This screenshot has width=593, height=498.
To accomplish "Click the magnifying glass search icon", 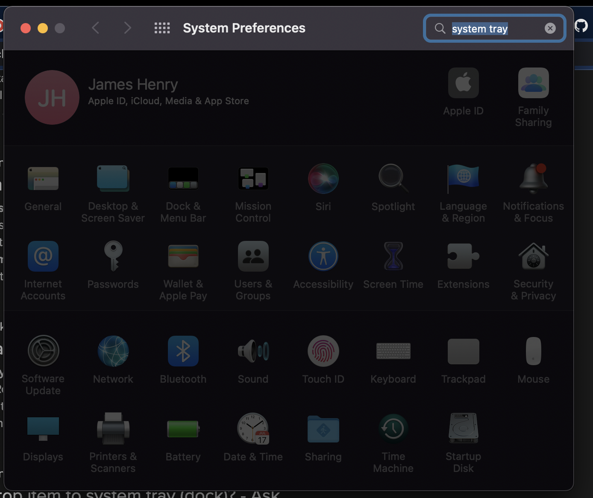I will 440,28.
